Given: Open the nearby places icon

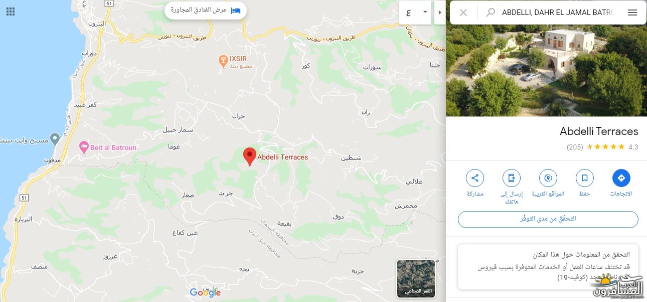Looking at the screenshot, I should click(548, 178).
